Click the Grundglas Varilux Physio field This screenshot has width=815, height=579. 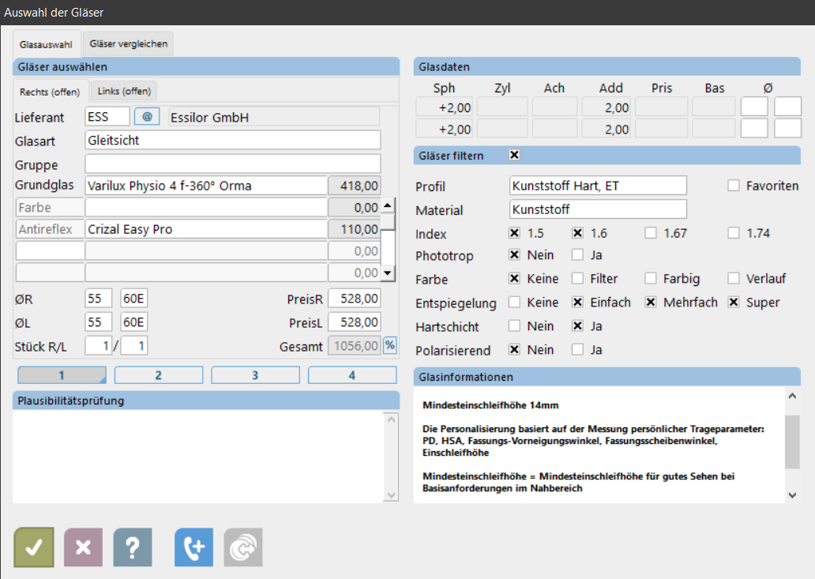[x=205, y=186]
